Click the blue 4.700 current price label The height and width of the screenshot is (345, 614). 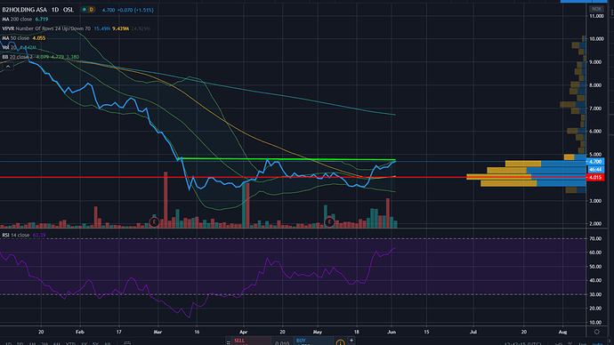595,162
